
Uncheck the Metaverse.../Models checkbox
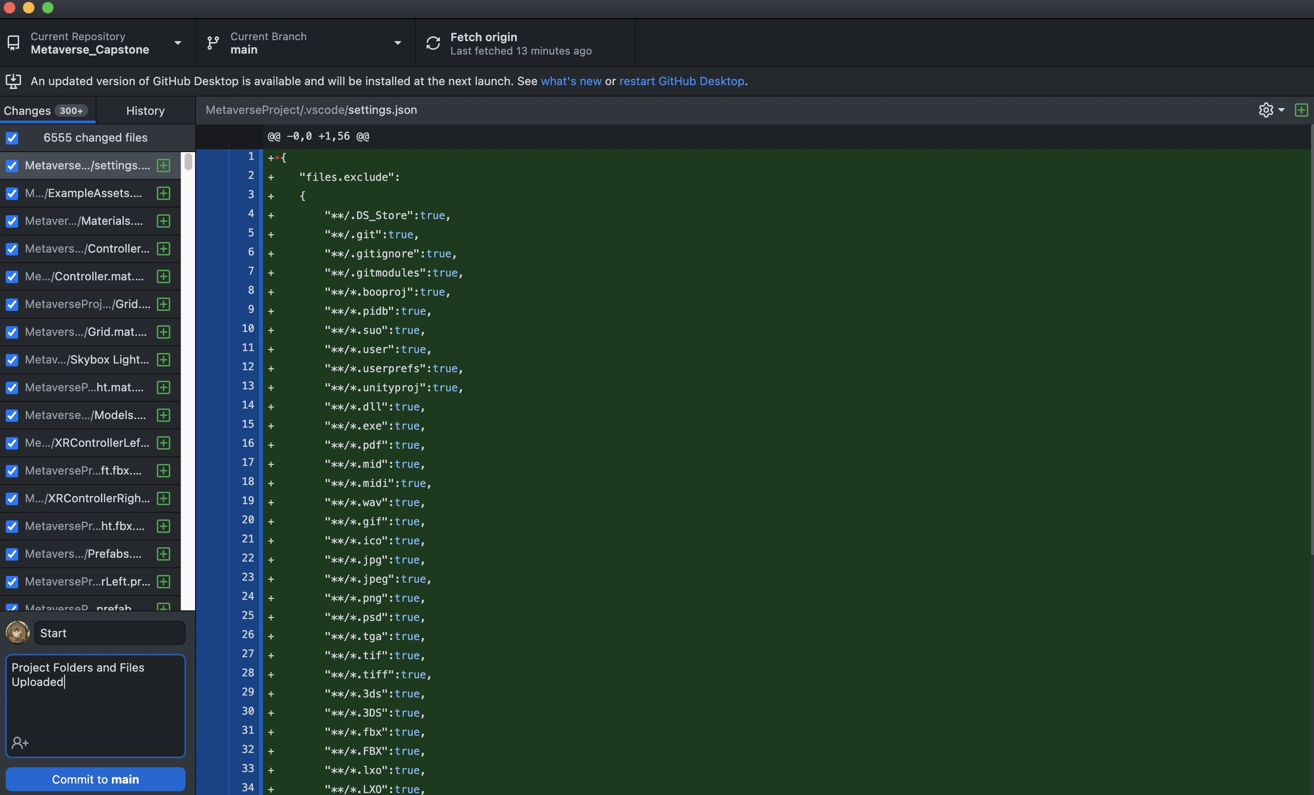[12, 416]
